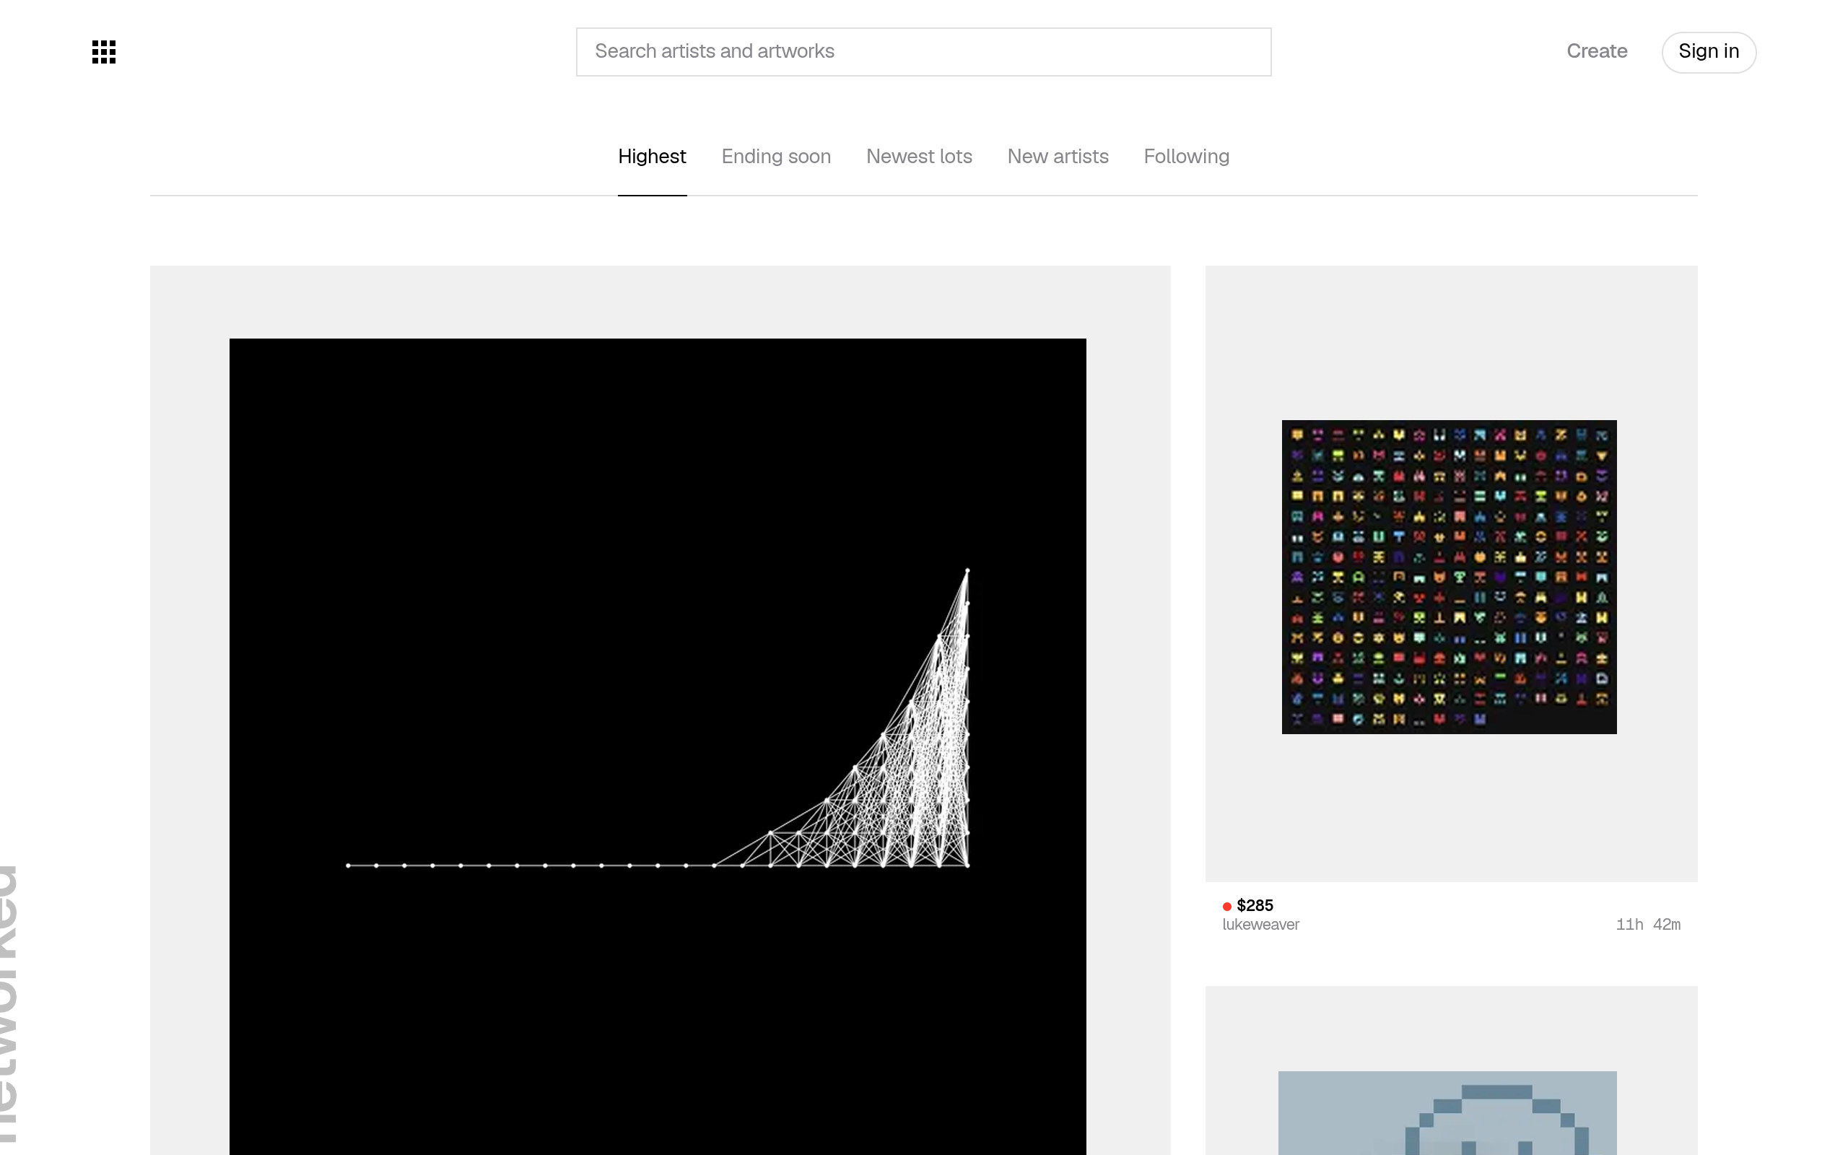Open the Create link

1597,51
